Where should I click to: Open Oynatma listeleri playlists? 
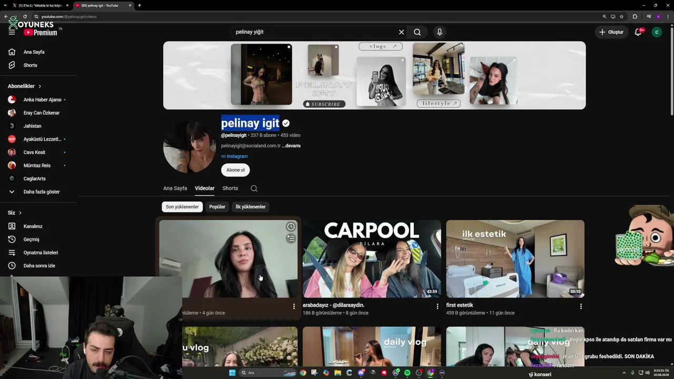click(37, 253)
